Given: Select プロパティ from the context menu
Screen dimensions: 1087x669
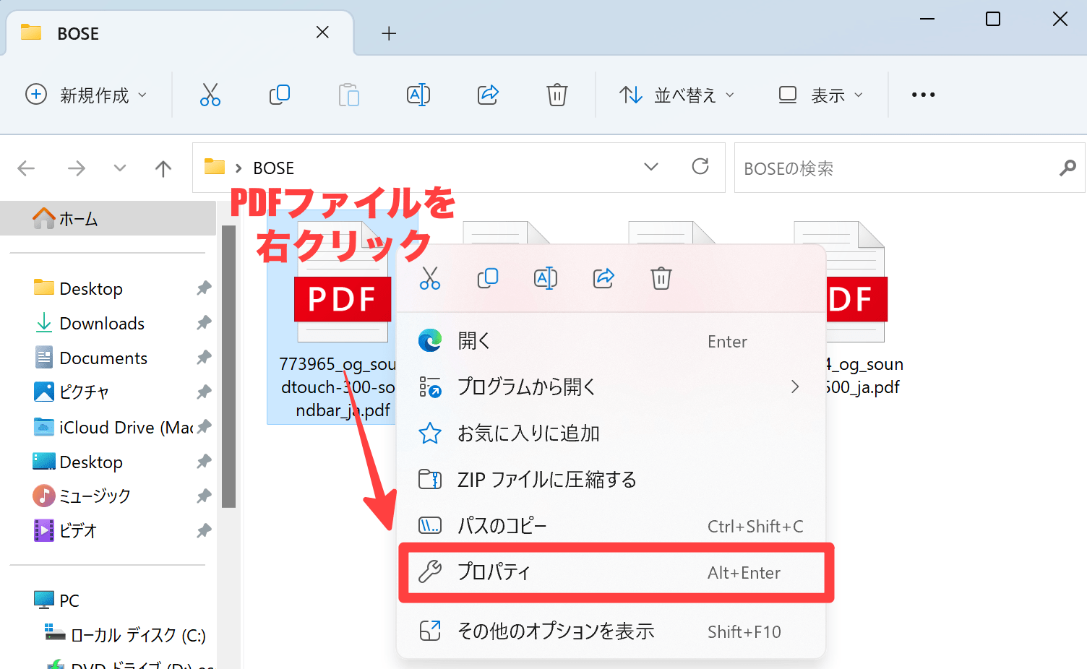Looking at the screenshot, I should 494,572.
